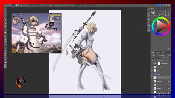Open the search icon beside Share
175x98 pixels.
(x=163, y=5)
